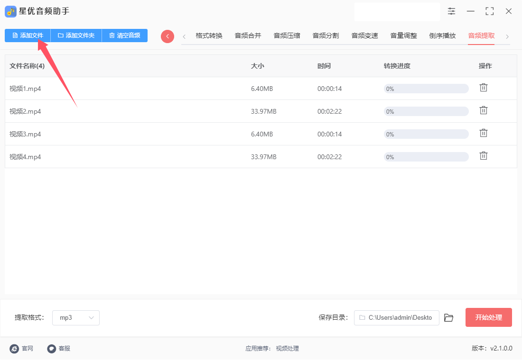Open the 音频分割 tab
This screenshot has height=360, width=522.
pyautogui.click(x=326, y=36)
